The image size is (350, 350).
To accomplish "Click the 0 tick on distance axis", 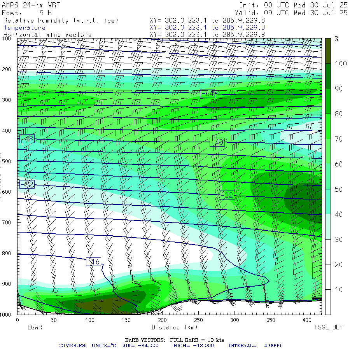I will (17, 320).
